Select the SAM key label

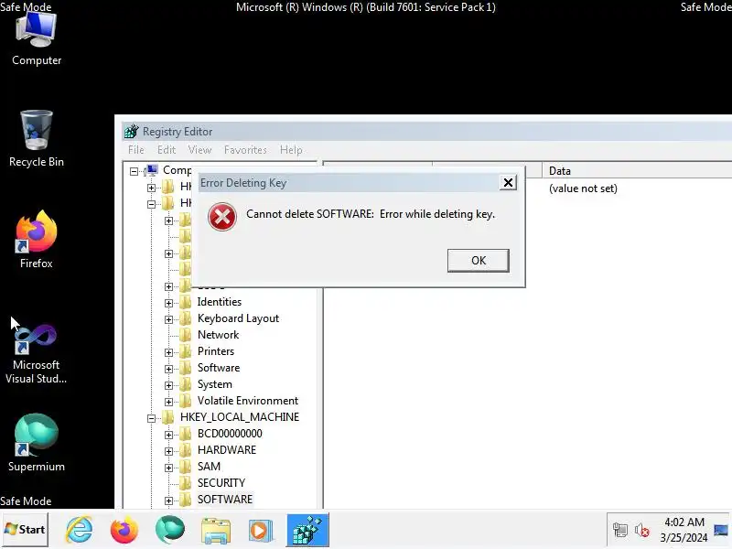[x=209, y=467]
